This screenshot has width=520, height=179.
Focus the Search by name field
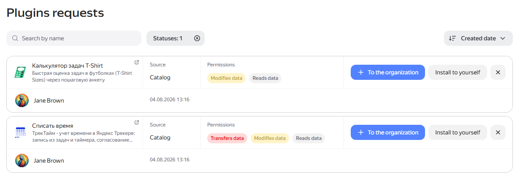click(74, 38)
